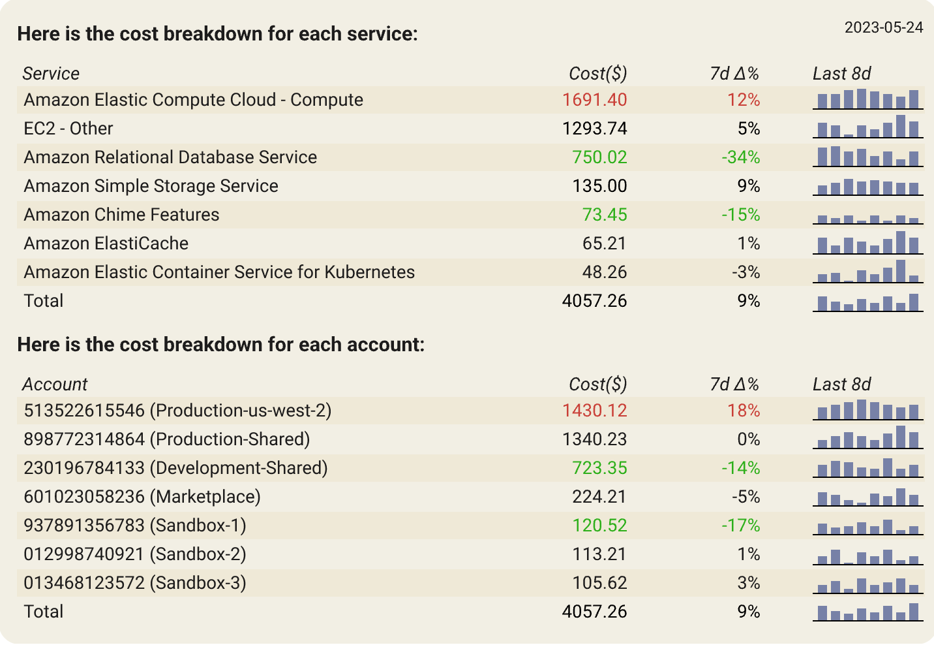934x645 pixels.
Task: Select account 898772314864 (Production-Shared)
Action: coord(167,439)
